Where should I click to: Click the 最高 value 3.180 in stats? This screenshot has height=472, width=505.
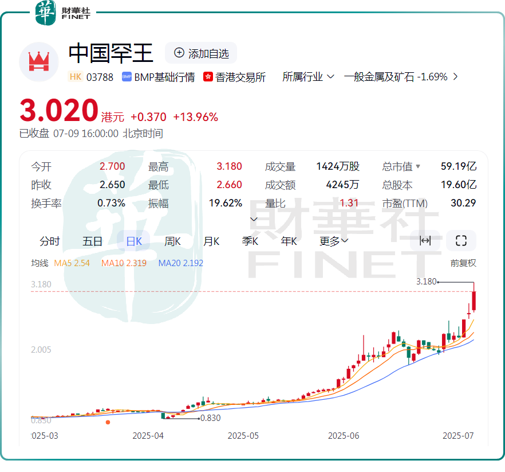click(229, 166)
